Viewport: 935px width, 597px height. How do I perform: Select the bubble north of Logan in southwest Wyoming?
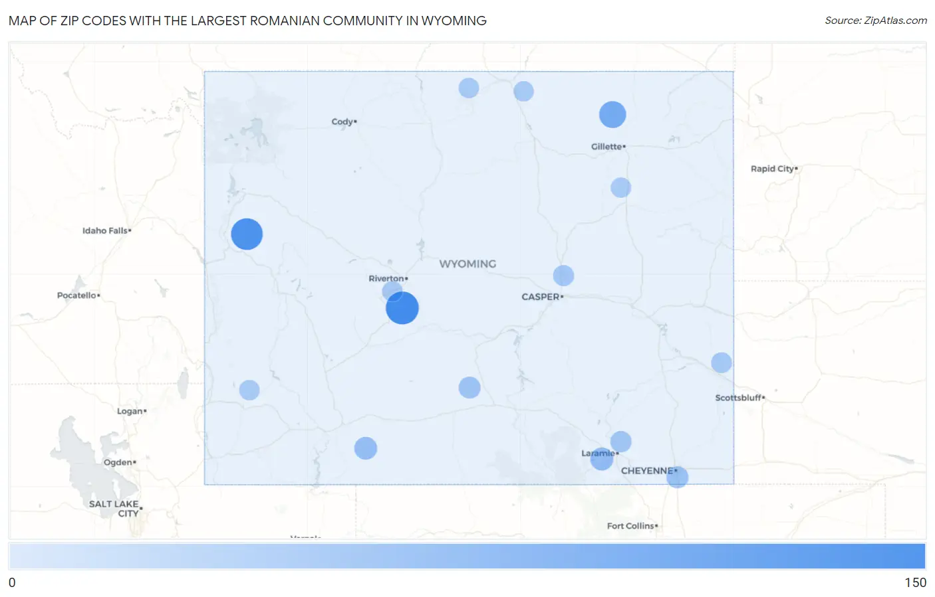(249, 390)
